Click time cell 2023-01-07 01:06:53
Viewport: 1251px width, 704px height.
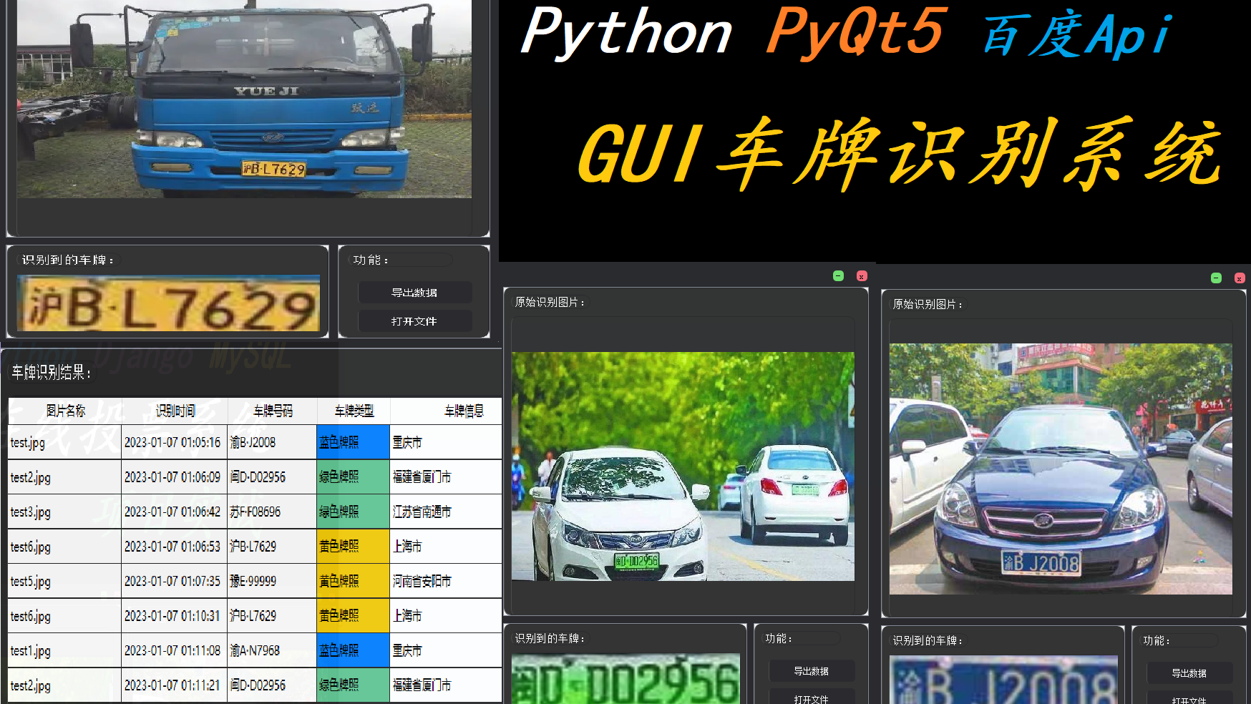tap(174, 546)
